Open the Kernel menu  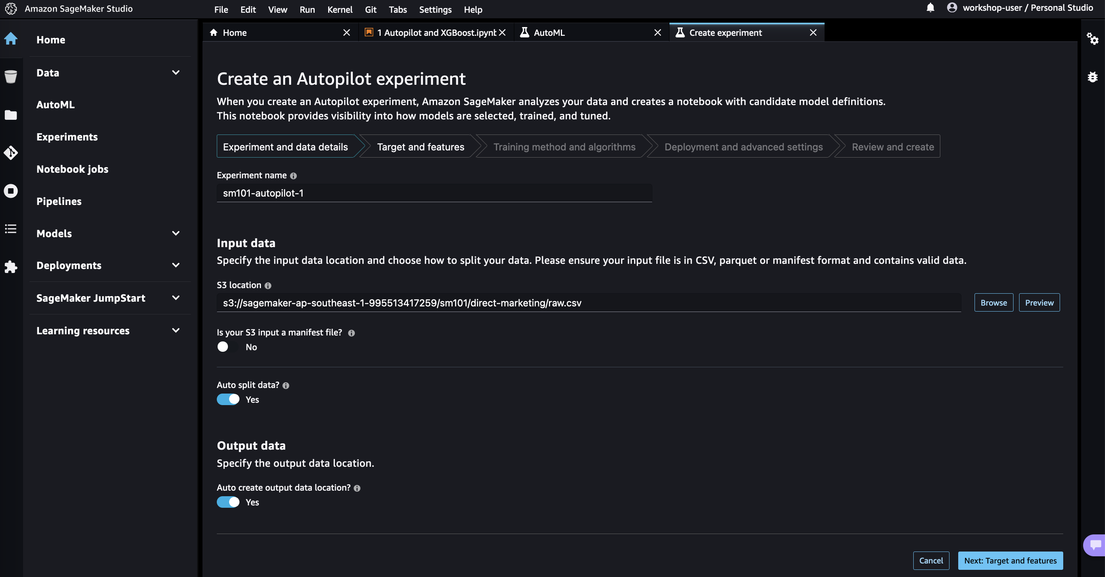[x=340, y=10]
